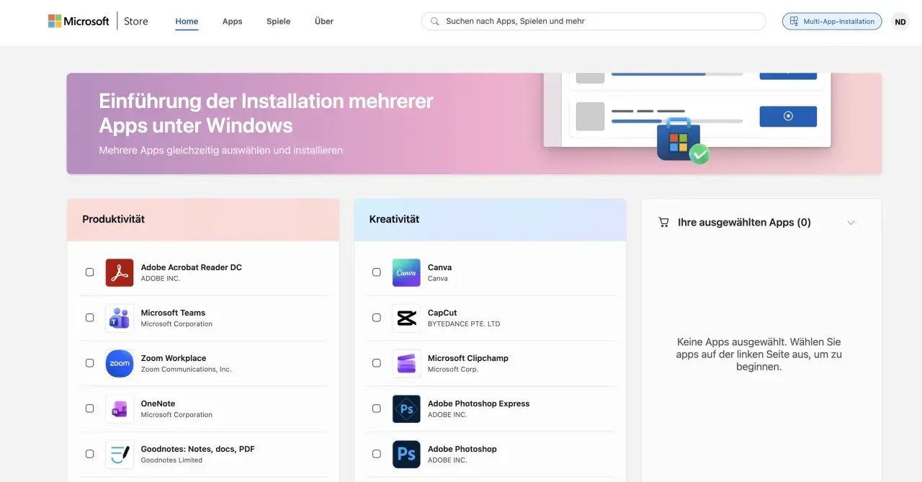Click the Ihre ausgewählten Apps (0) heading

[x=744, y=223]
